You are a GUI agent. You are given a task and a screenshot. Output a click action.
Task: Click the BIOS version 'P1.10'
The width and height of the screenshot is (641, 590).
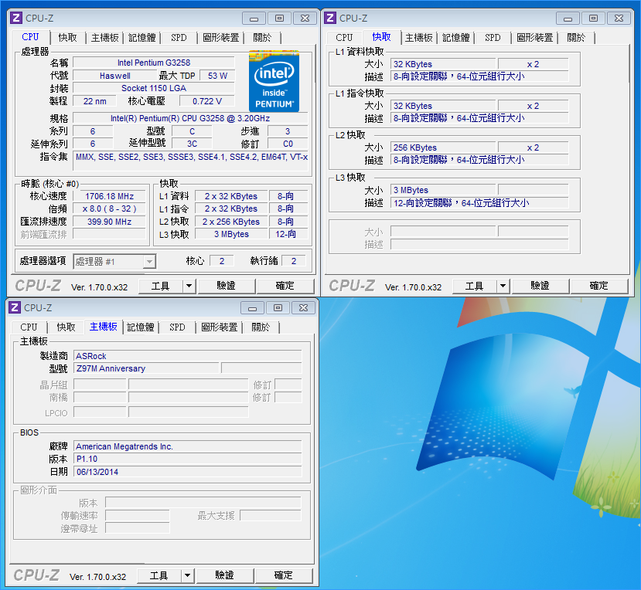(x=188, y=459)
